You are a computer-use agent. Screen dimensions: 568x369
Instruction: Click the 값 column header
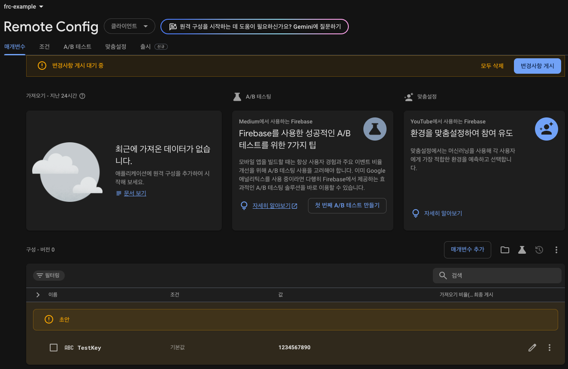[x=281, y=295]
